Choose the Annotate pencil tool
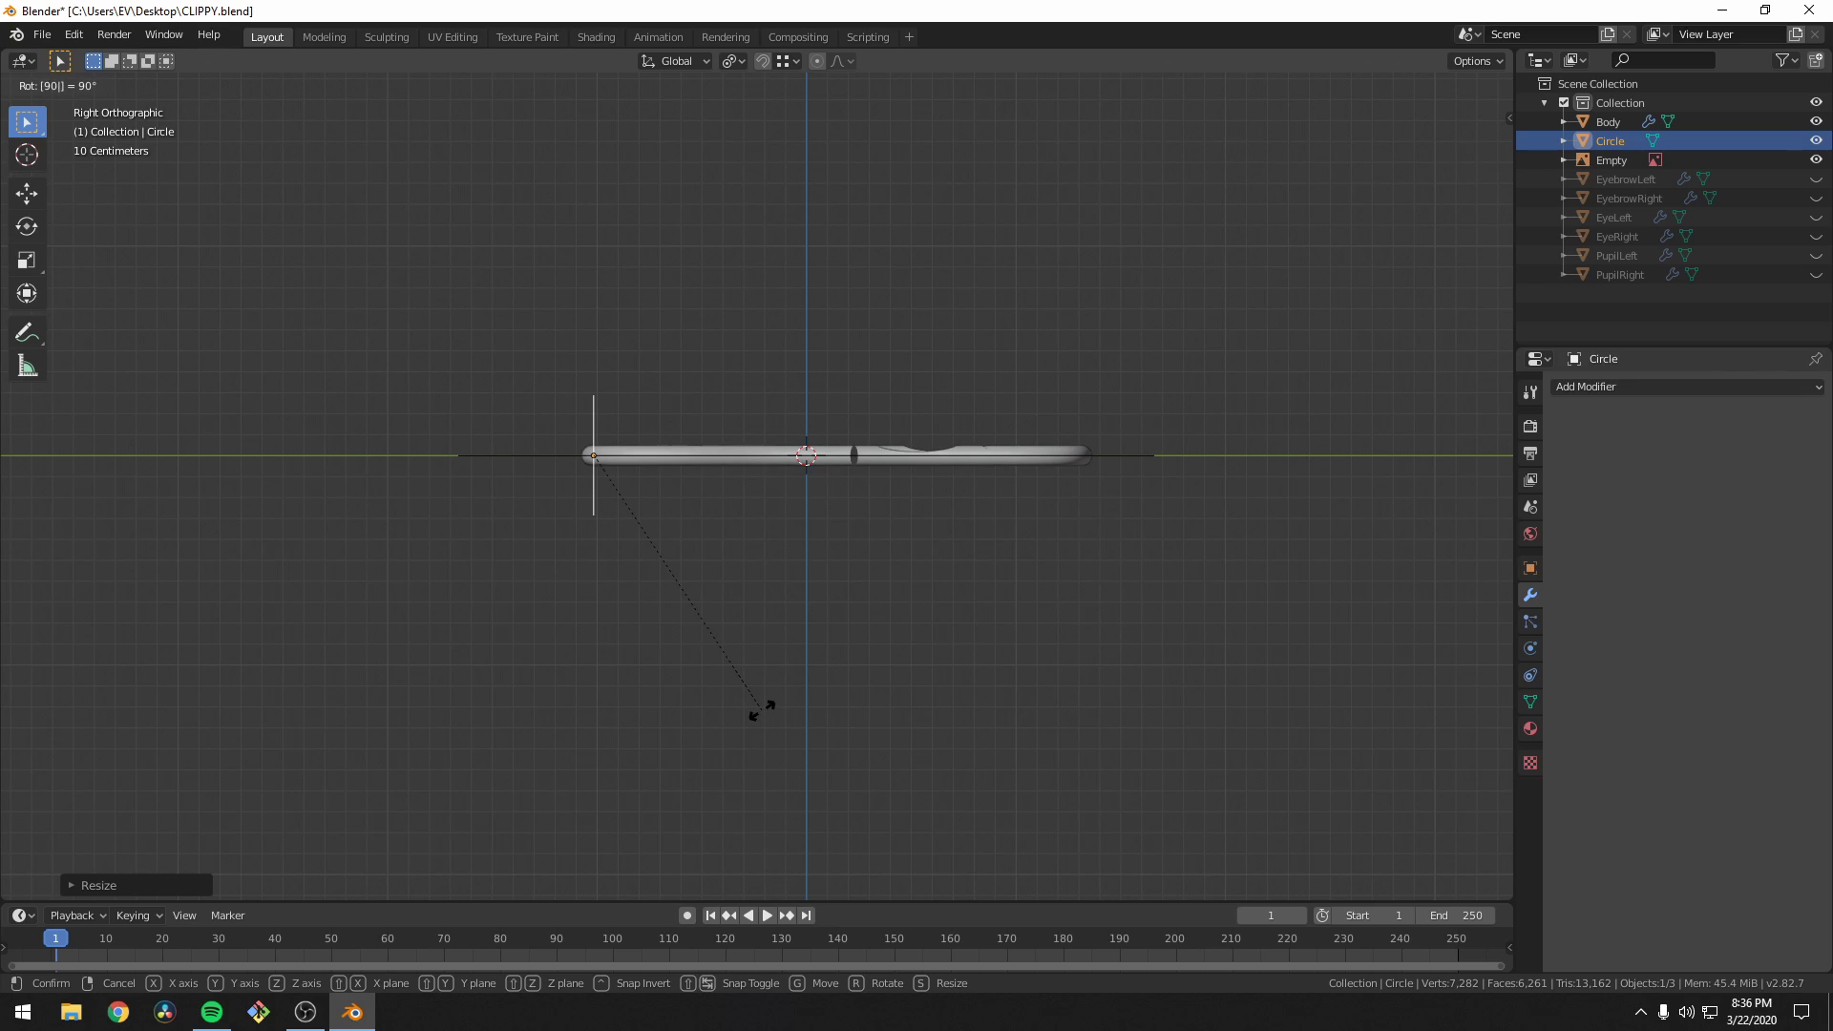The width and height of the screenshot is (1833, 1031). [x=27, y=333]
